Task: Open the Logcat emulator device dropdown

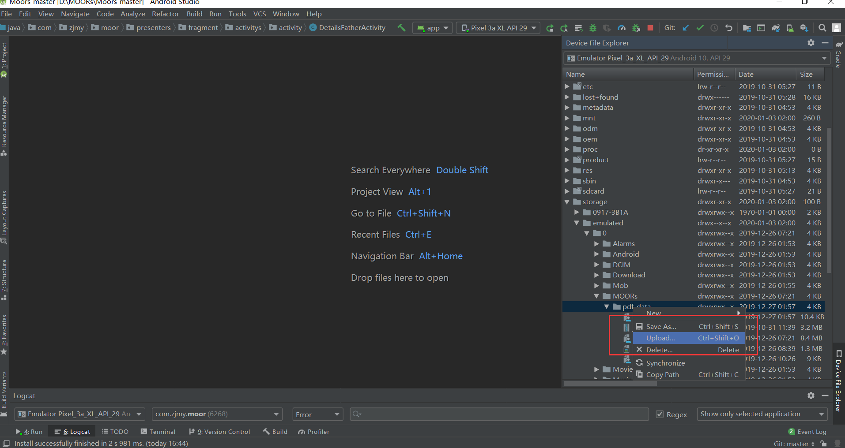Action: click(x=80, y=414)
